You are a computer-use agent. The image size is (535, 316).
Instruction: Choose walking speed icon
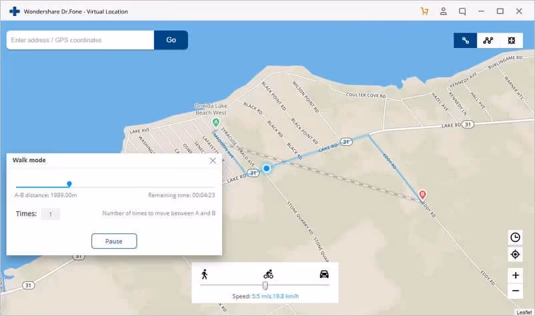(204, 274)
